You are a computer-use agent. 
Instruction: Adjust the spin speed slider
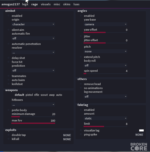coord(106,73)
